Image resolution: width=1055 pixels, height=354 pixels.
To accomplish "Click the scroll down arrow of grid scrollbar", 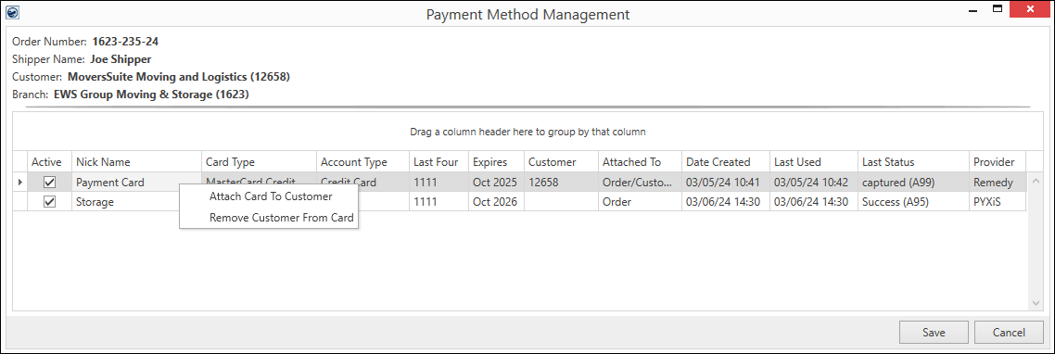I will point(1036,304).
